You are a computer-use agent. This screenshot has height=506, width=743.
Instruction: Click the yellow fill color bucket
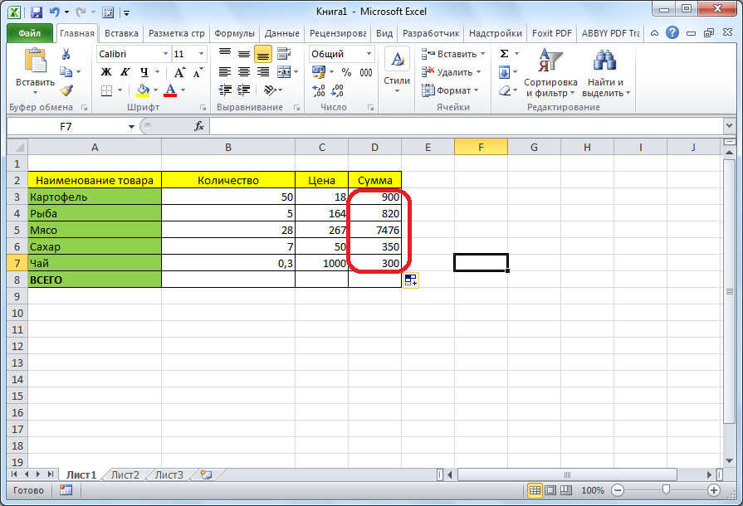pyautogui.click(x=143, y=90)
